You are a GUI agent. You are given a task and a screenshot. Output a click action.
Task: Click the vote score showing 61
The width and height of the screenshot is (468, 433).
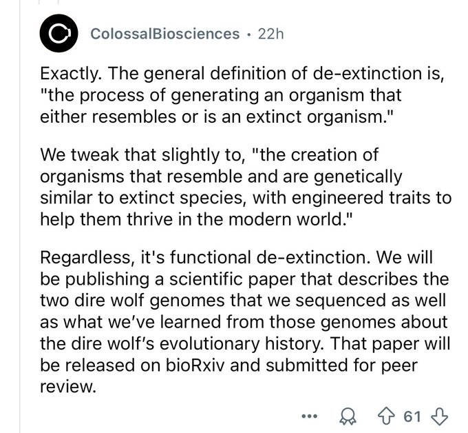412,416
